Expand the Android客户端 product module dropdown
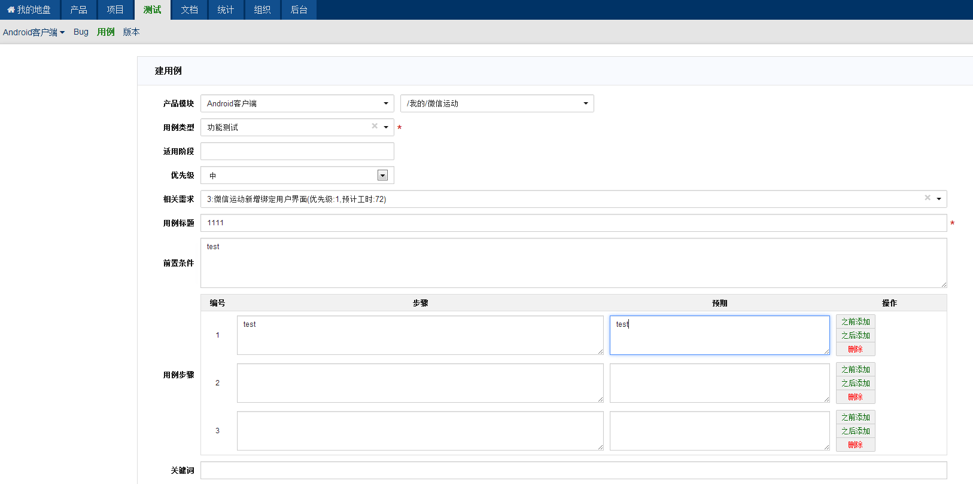Viewport: 973px width, 484px height. click(386, 103)
